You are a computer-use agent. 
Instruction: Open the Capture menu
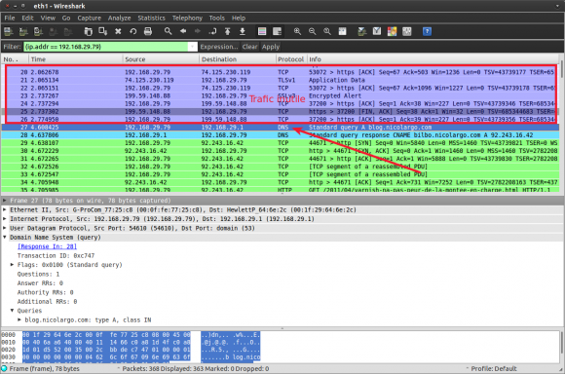[x=89, y=18]
